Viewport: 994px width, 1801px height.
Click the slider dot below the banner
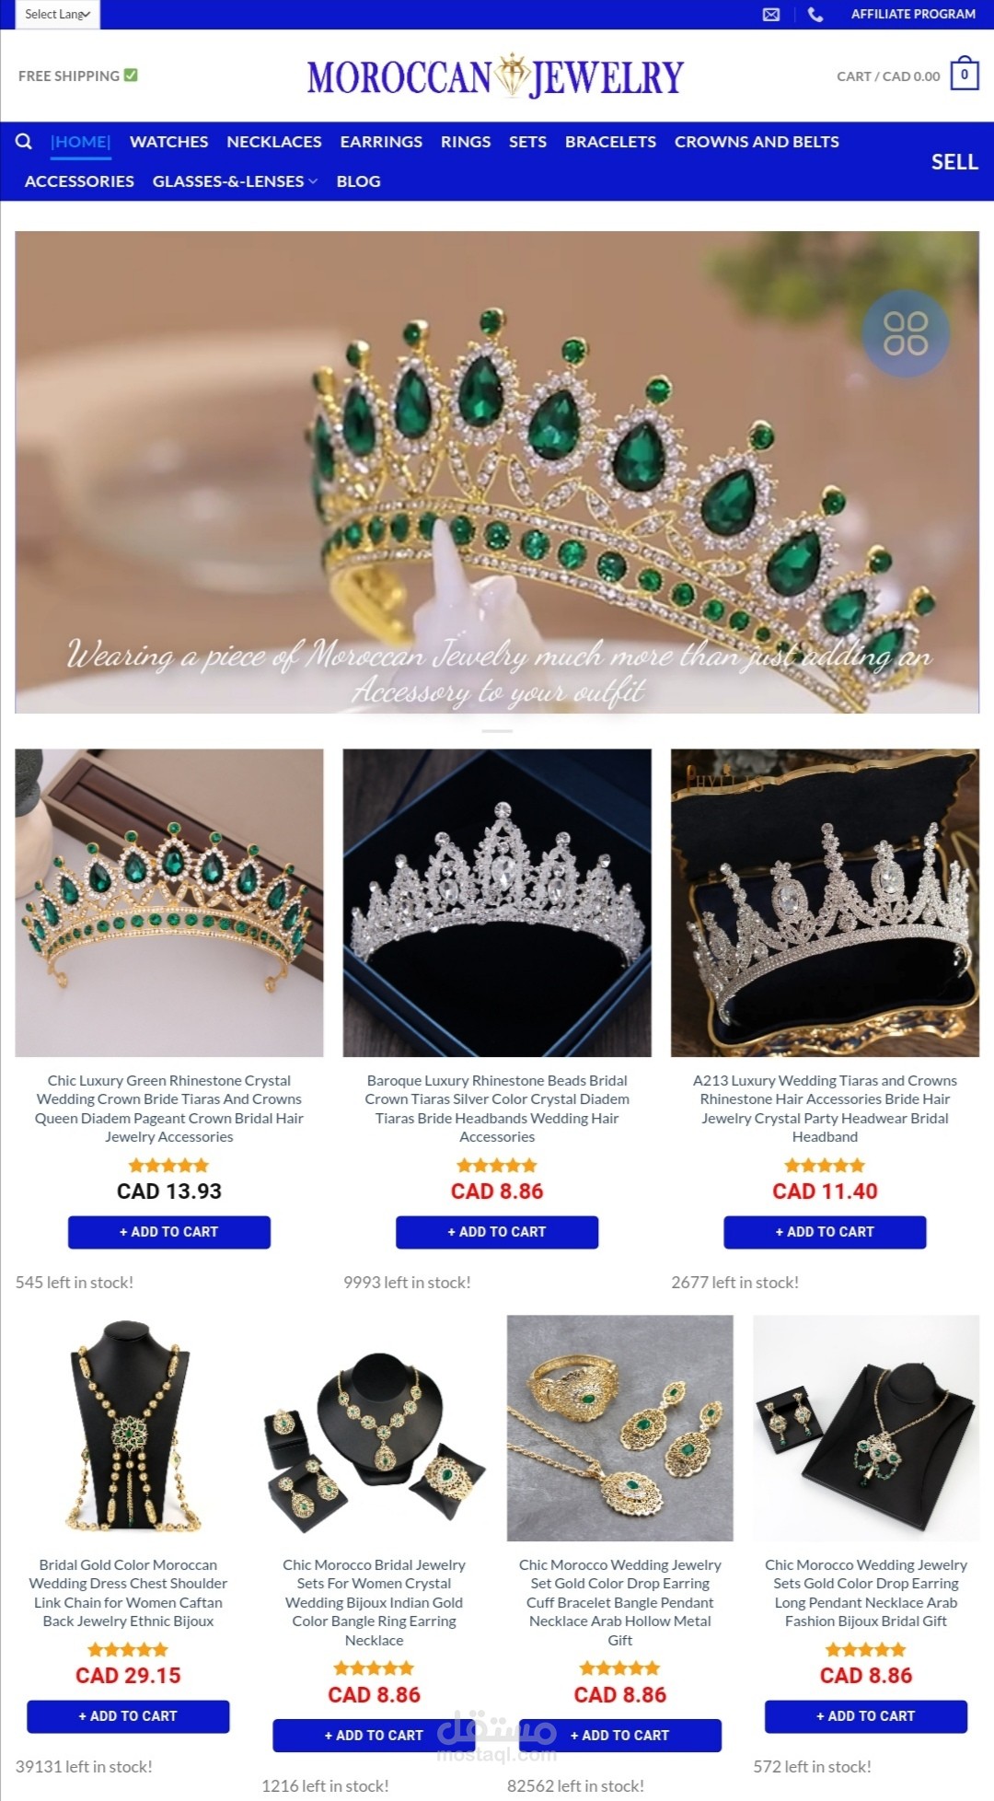tap(497, 731)
